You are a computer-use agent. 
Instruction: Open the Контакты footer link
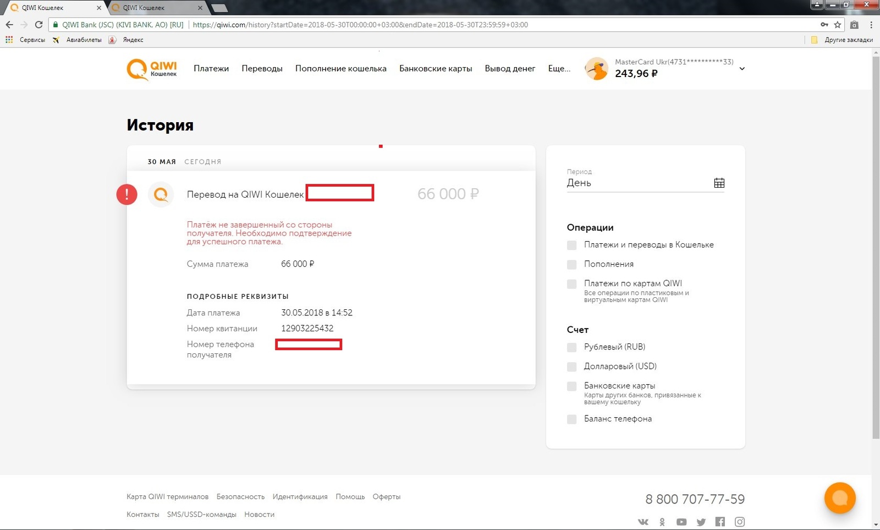[x=143, y=514]
